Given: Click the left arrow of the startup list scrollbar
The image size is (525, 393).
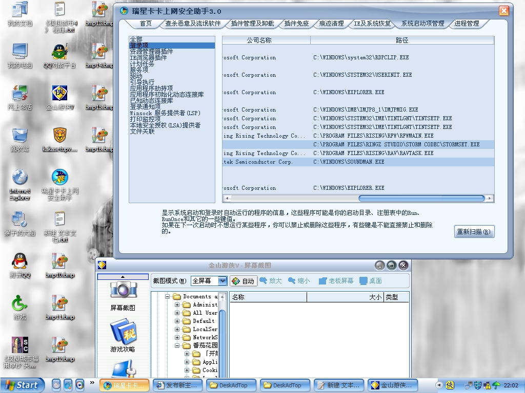Looking at the screenshot, I should (x=227, y=198).
